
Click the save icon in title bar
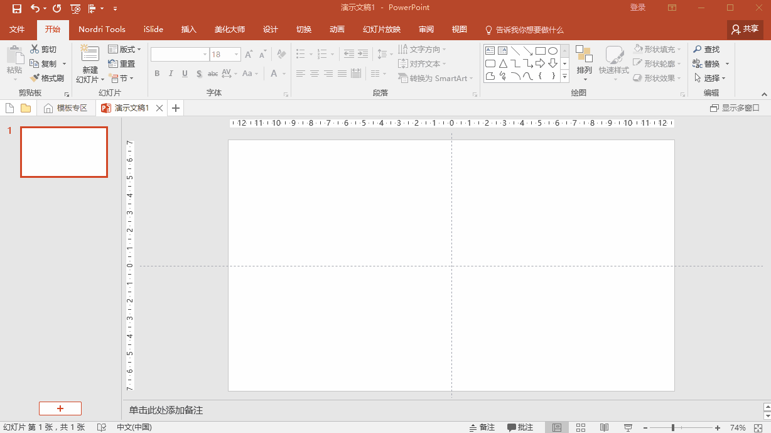[17, 8]
